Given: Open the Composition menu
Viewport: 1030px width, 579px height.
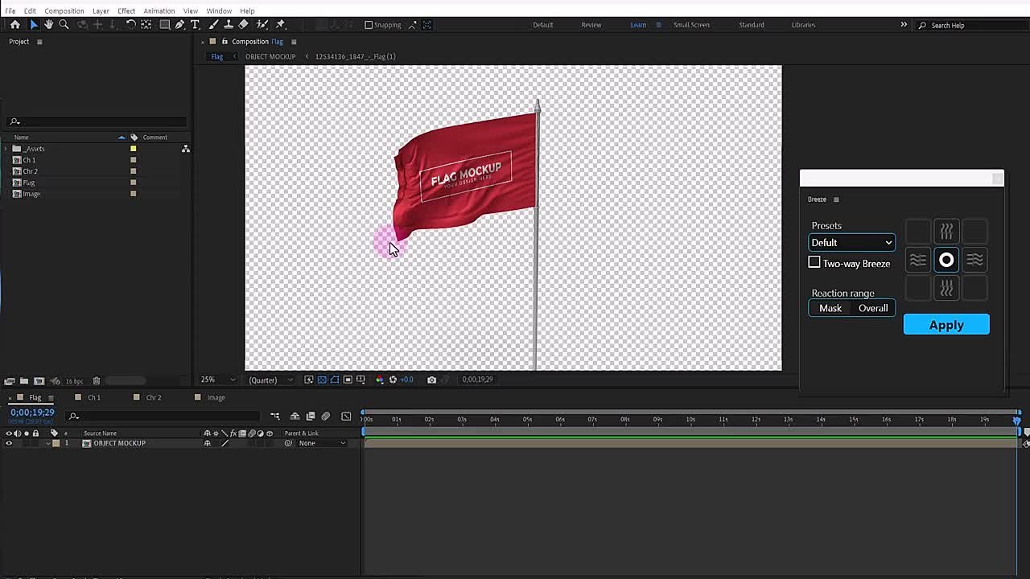Looking at the screenshot, I should click(64, 10).
